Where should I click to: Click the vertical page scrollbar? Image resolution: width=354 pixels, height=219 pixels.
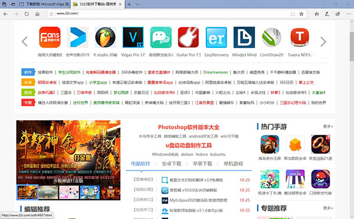click(352, 119)
